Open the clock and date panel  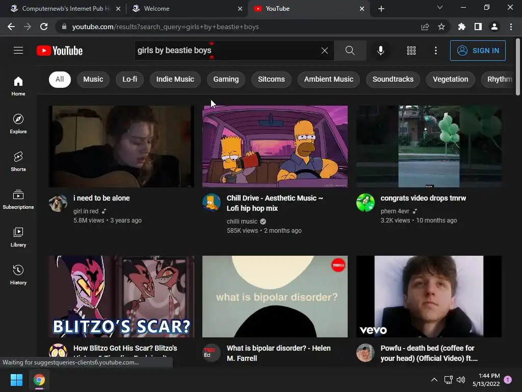click(486, 380)
